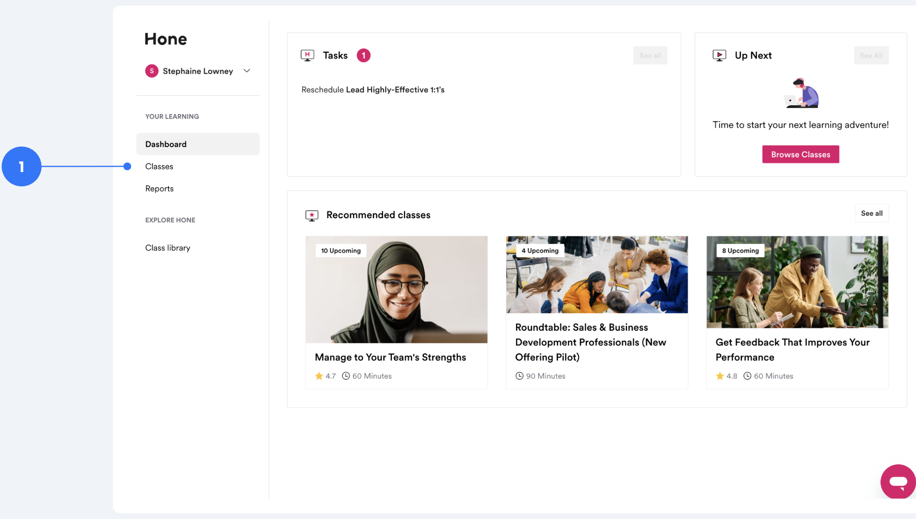Click the Tasks notification badge
Viewport: 916px width, 519px height.
point(363,55)
